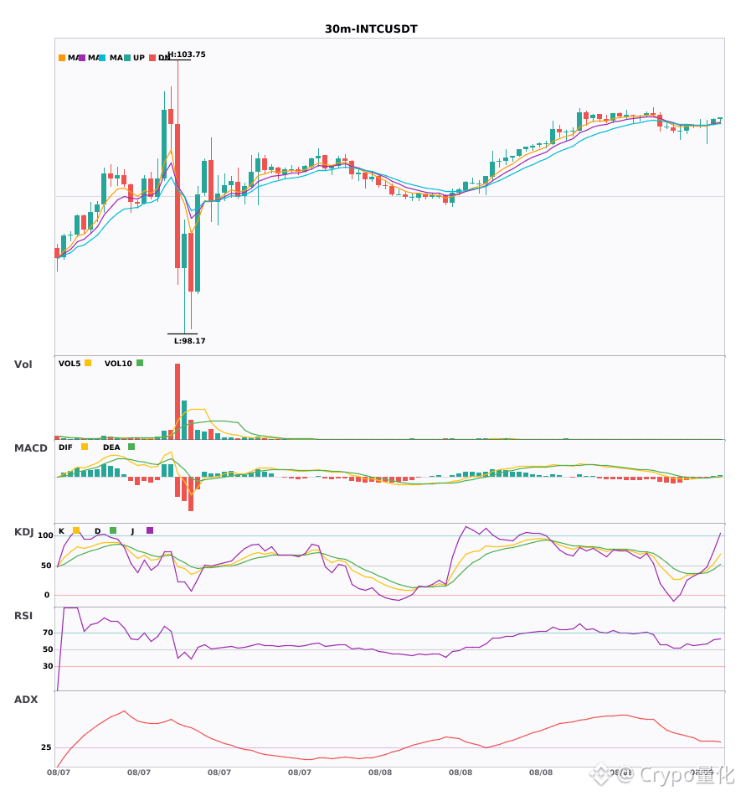The image size is (741, 796).
Task: Select the green VOL10 legend swatch
Action: (140, 363)
